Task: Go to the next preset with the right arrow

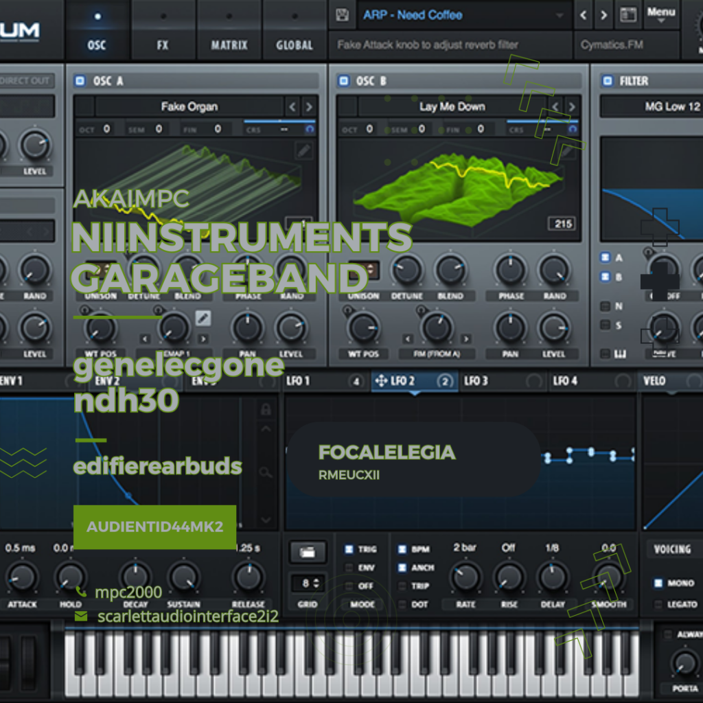Action: (604, 15)
